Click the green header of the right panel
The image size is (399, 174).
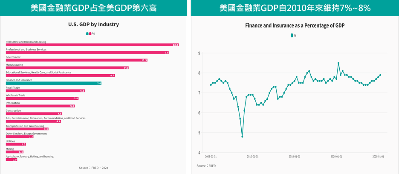(x=295, y=8)
